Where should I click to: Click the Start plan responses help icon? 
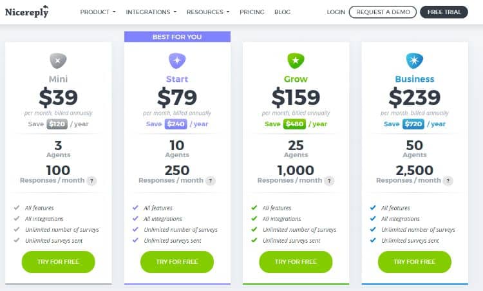(x=211, y=181)
